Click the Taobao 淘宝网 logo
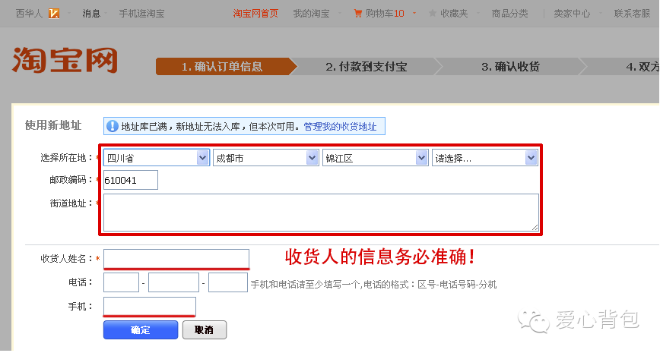660x353 pixels. pos(65,60)
